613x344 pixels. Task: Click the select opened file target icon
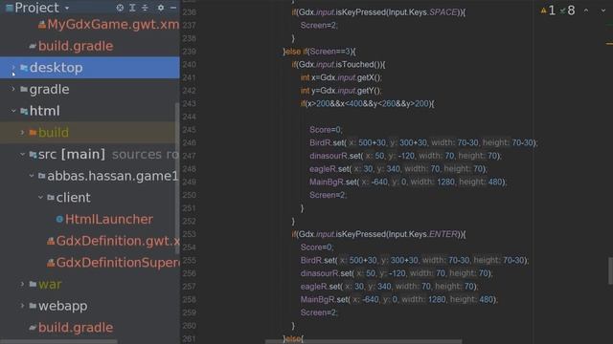pos(120,8)
